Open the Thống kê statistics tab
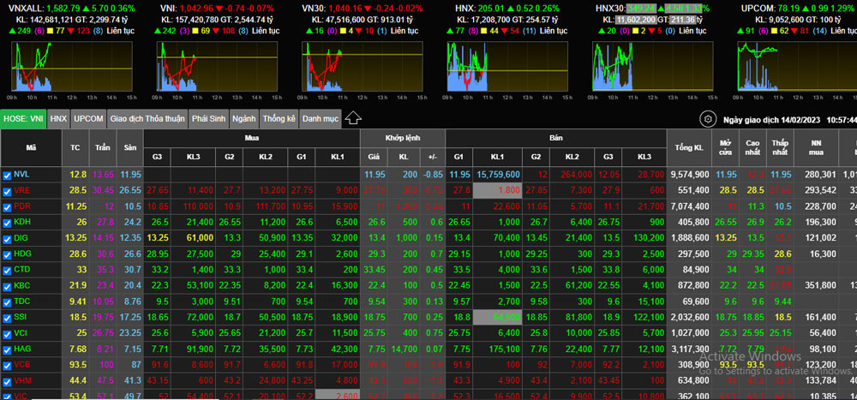 (x=279, y=118)
